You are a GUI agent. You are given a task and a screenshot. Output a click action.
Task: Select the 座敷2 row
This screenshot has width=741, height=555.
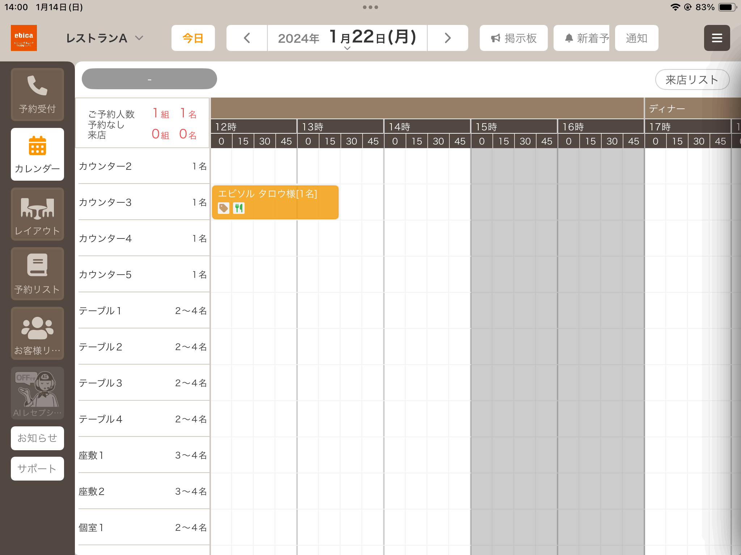tap(143, 491)
